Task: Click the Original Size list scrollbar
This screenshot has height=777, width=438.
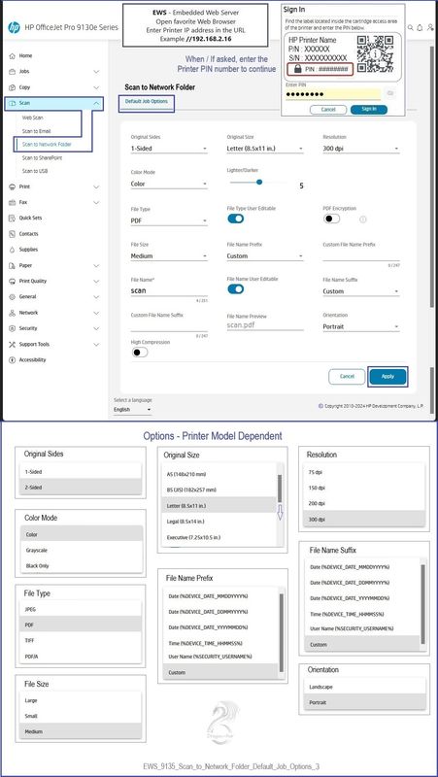Action: click(x=280, y=489)
